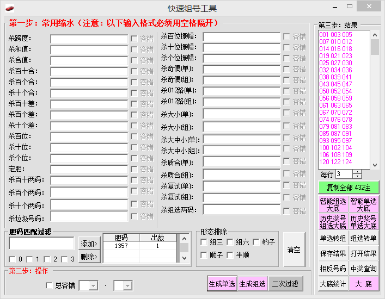
Task: Focus the 胆码匹配过滤 input box
Action: pyautogui.click(x=41, y=243)
